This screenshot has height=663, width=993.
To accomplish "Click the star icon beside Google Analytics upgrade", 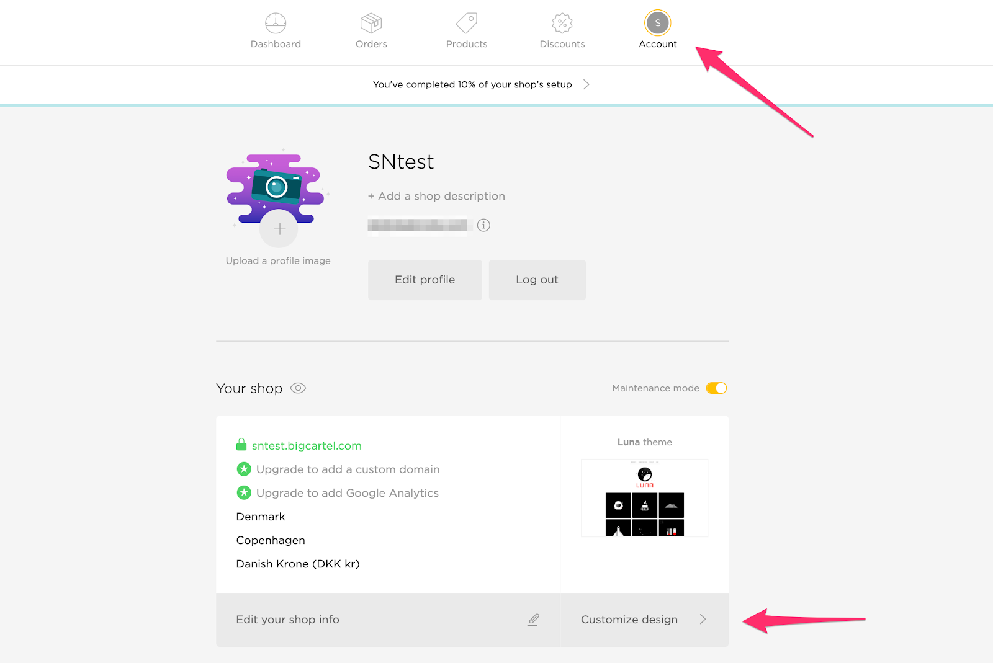I will tap(244, 492).
